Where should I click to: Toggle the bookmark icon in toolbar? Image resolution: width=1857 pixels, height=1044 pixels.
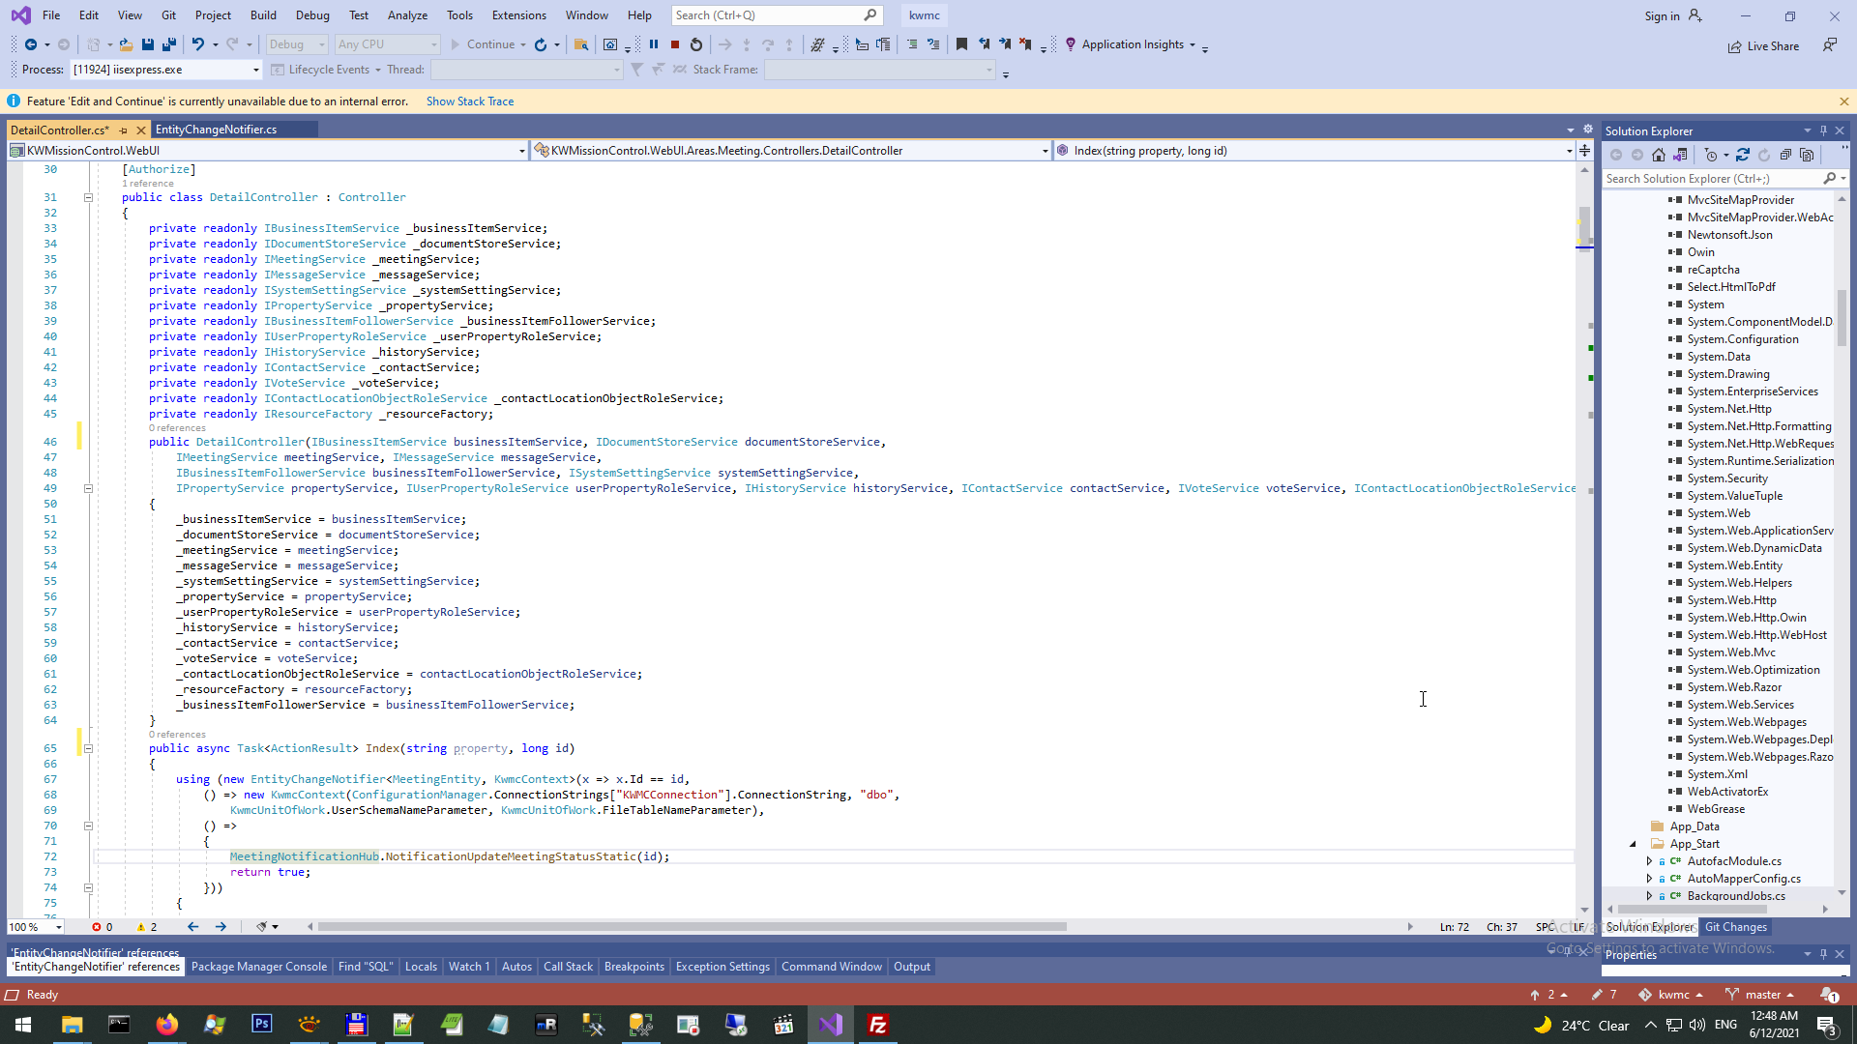[961, 44]
